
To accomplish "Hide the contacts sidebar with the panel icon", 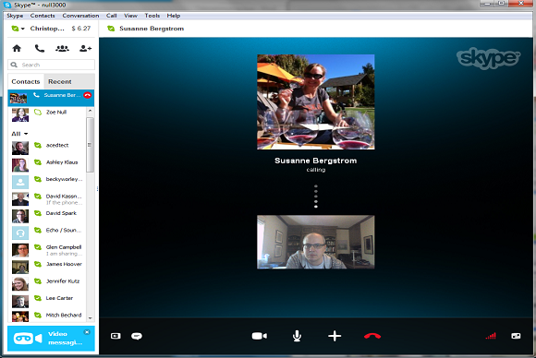I will tap(116, 336).
